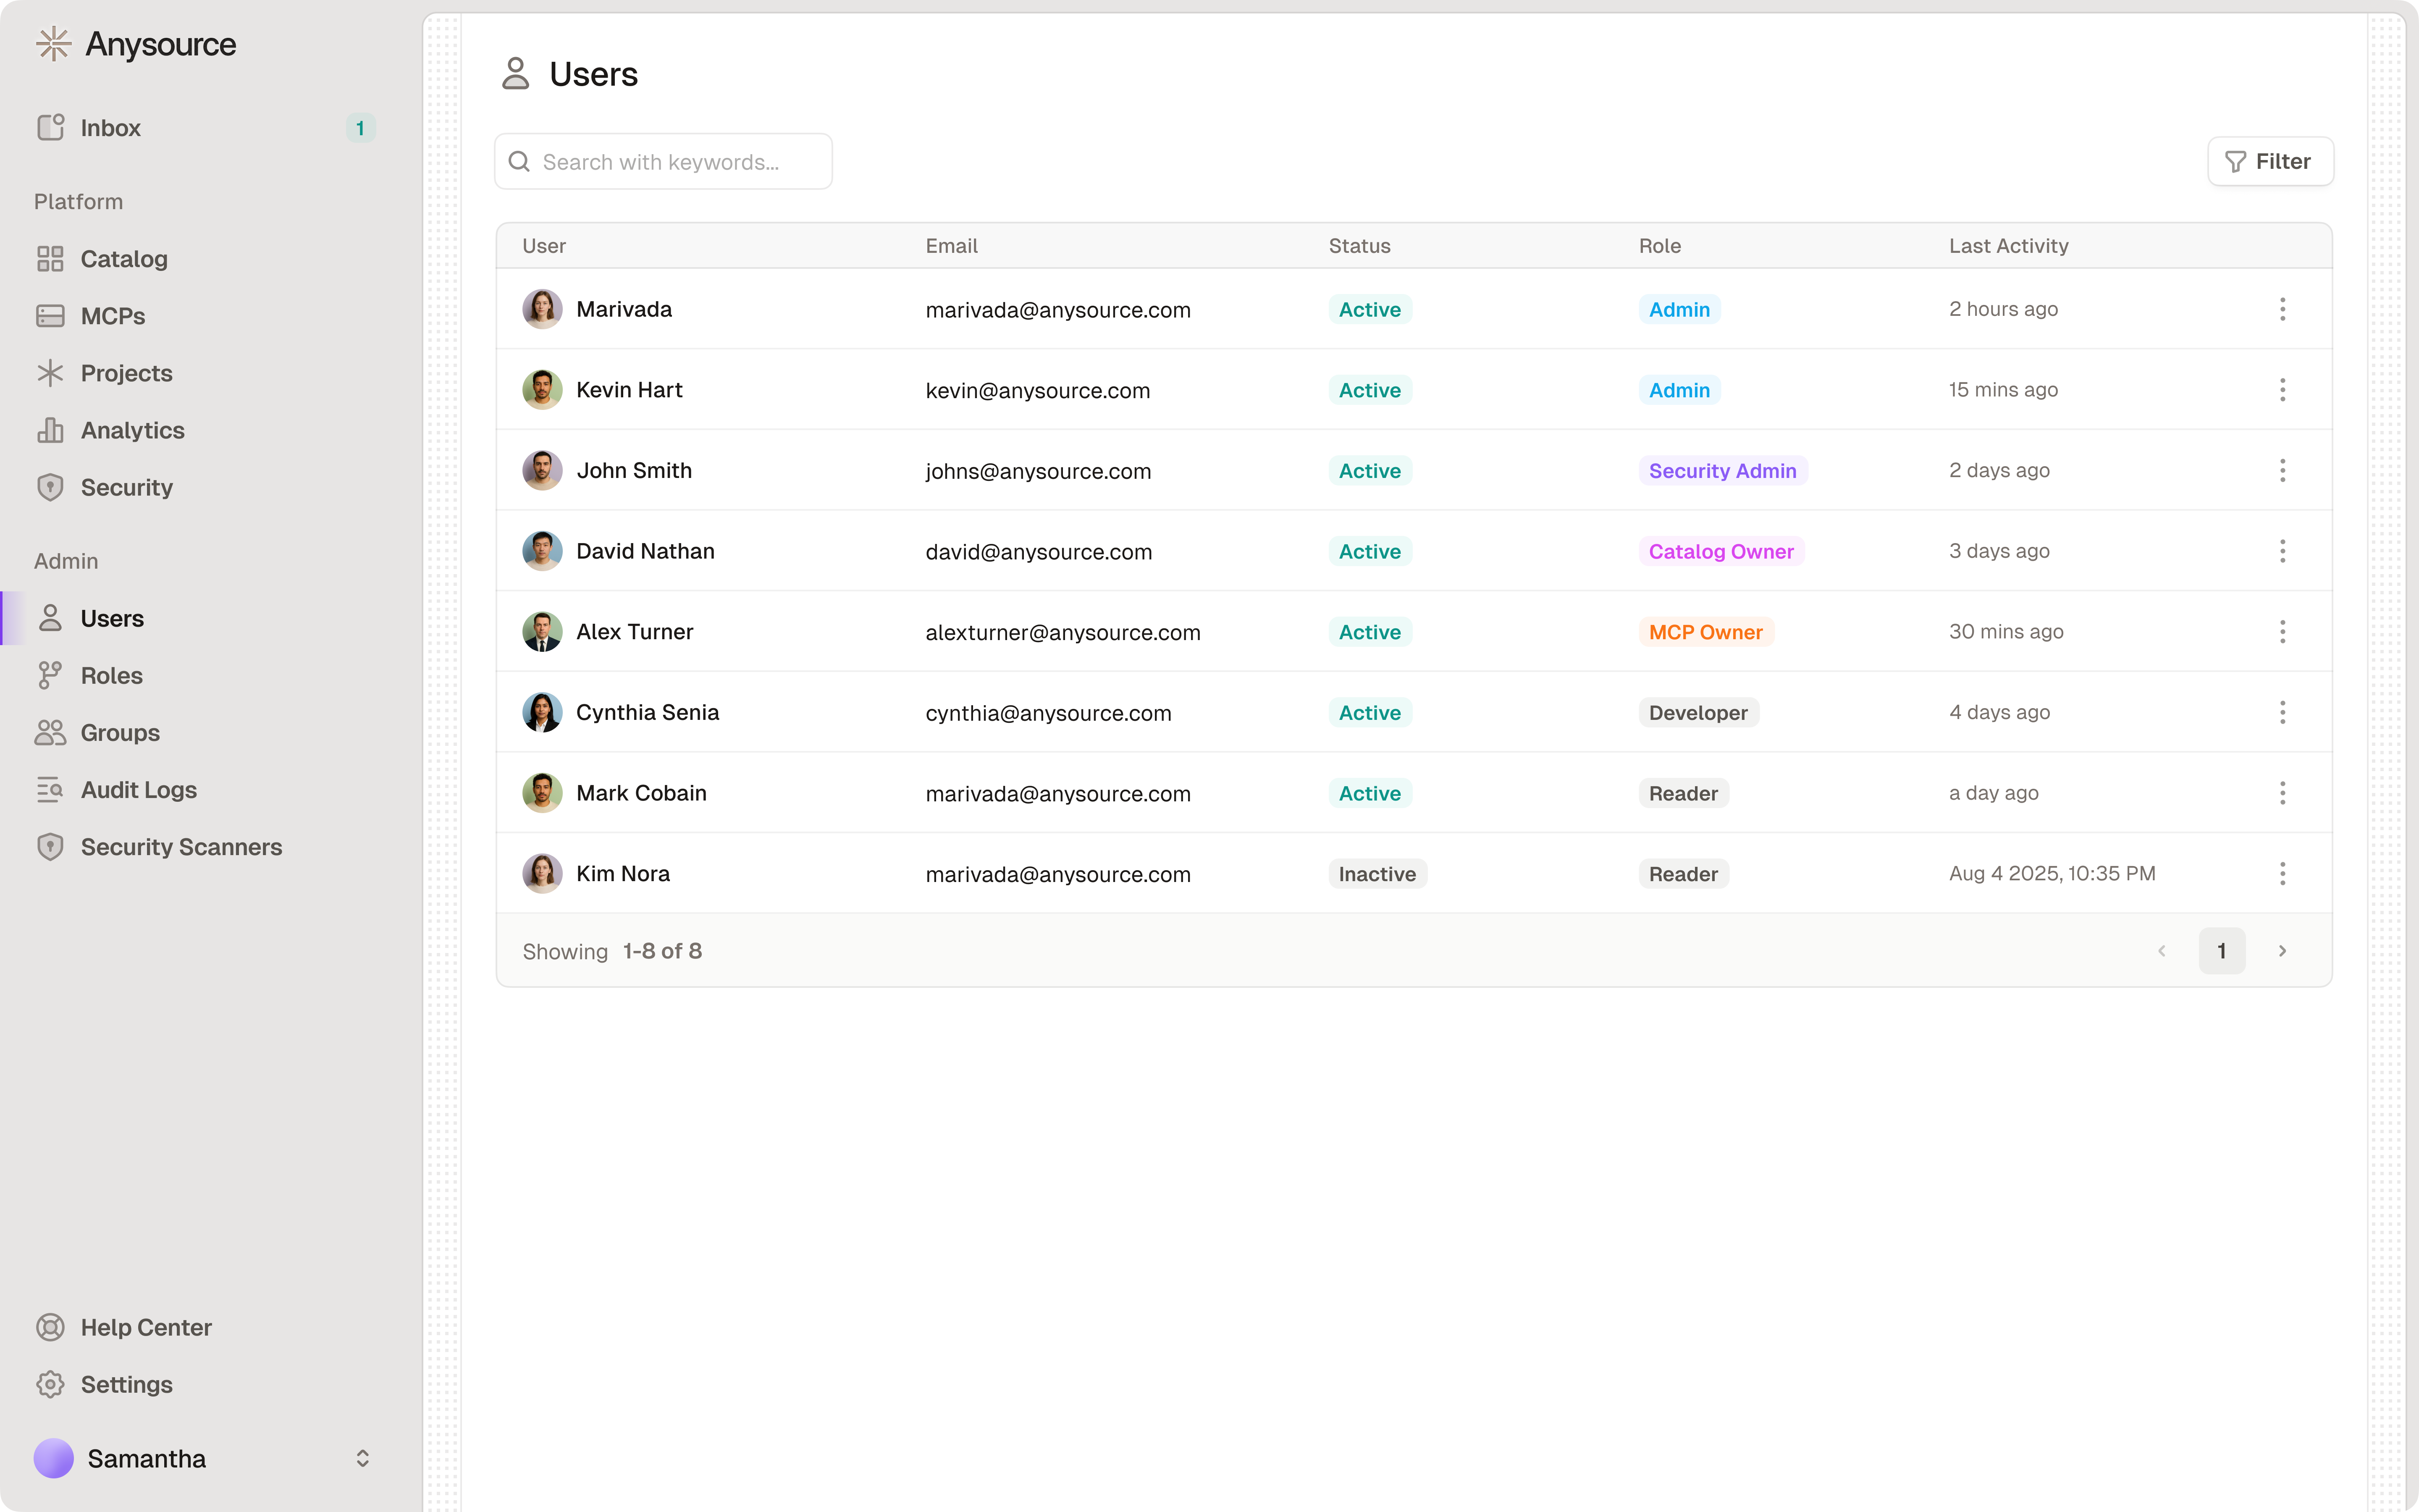The image size is (2419, 1512).
Task: Click the Security shield icon
Action: click(50, 487)
